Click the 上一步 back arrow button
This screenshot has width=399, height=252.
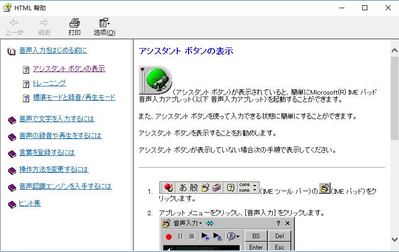click(14, 27)
